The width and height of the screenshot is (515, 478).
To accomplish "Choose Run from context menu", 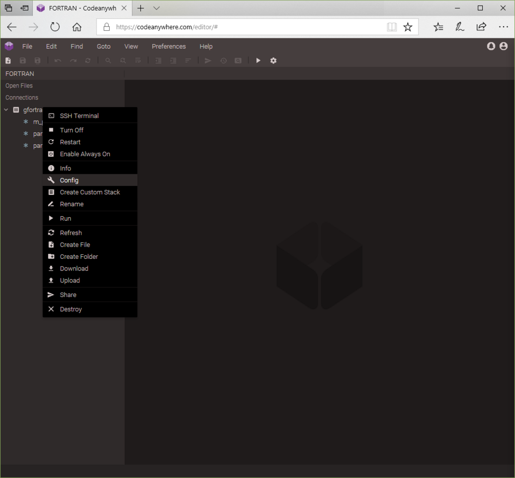I will (90, 218).
